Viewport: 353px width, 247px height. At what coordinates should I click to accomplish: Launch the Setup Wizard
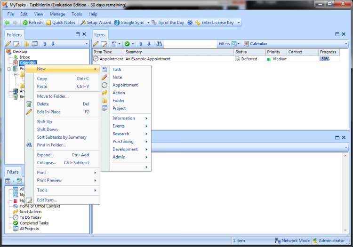coord(96,23)
